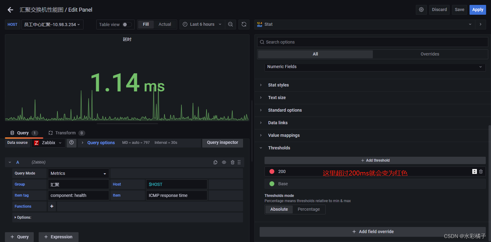
Task: Switch to the Transform tab
Action: pyautogui.click(x=67, y=133)
